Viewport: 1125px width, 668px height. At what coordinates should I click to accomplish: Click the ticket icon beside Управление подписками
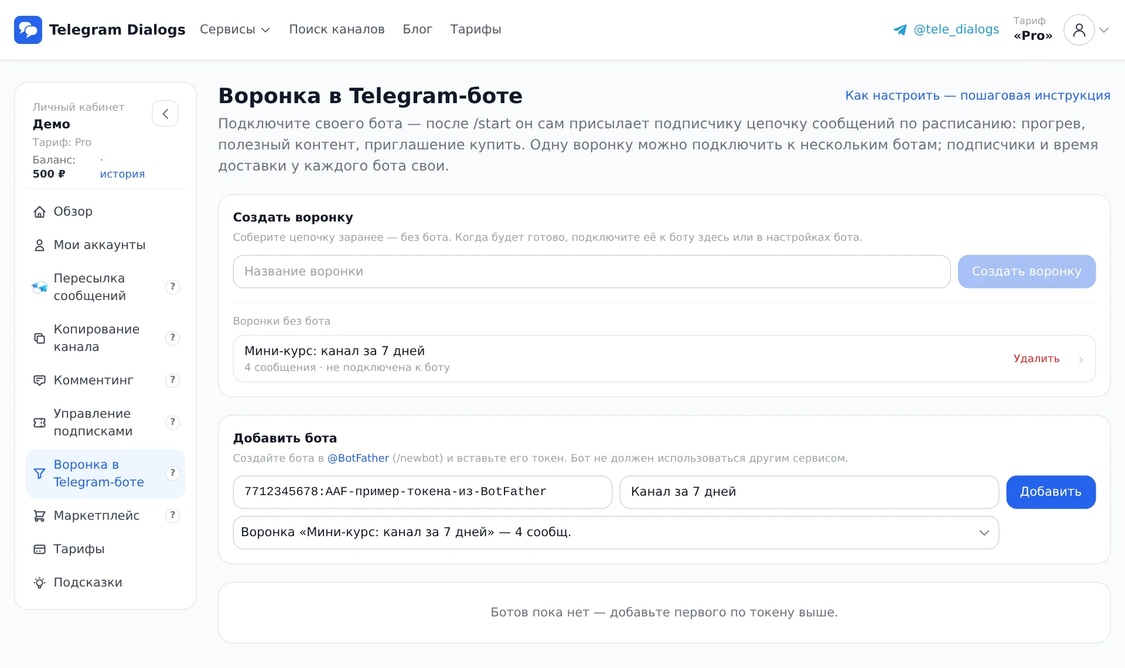click(39, 422)
